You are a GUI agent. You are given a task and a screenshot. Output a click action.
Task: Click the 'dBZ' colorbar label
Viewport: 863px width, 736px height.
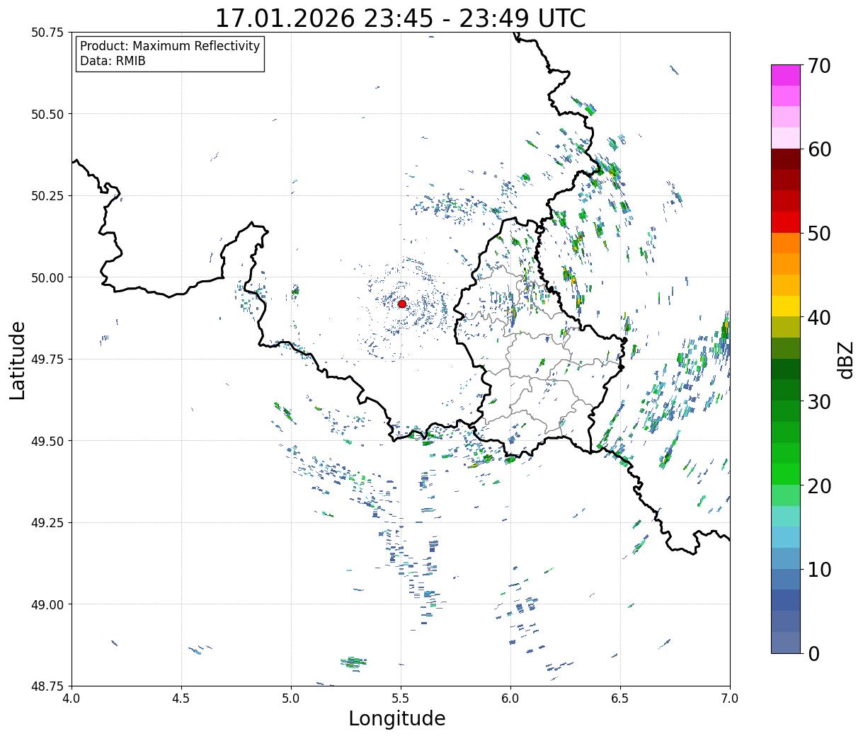(x=845, y=360)
